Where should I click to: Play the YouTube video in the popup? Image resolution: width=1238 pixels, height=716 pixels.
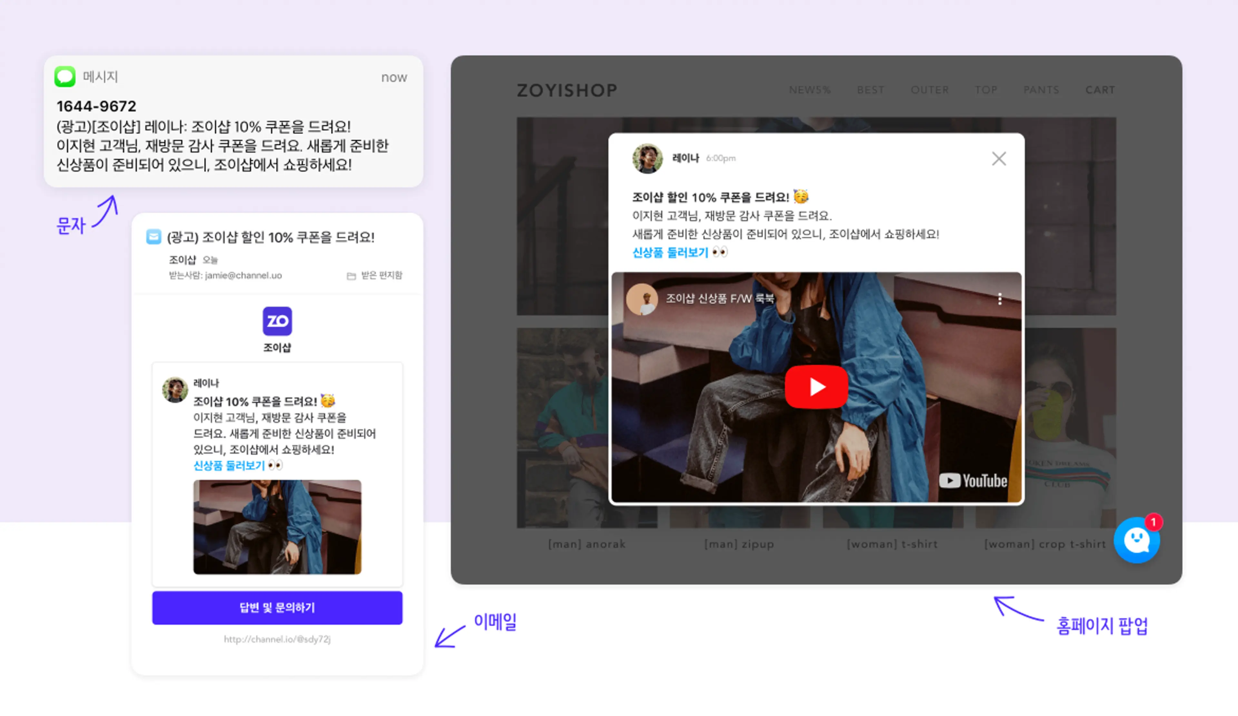[x=816, y=387]
